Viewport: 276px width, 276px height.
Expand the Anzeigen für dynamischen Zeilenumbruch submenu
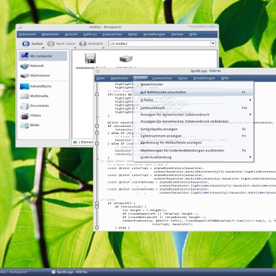coord(193,115)
